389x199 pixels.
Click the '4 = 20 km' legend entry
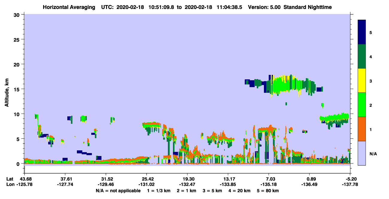[x=240, y=191]
